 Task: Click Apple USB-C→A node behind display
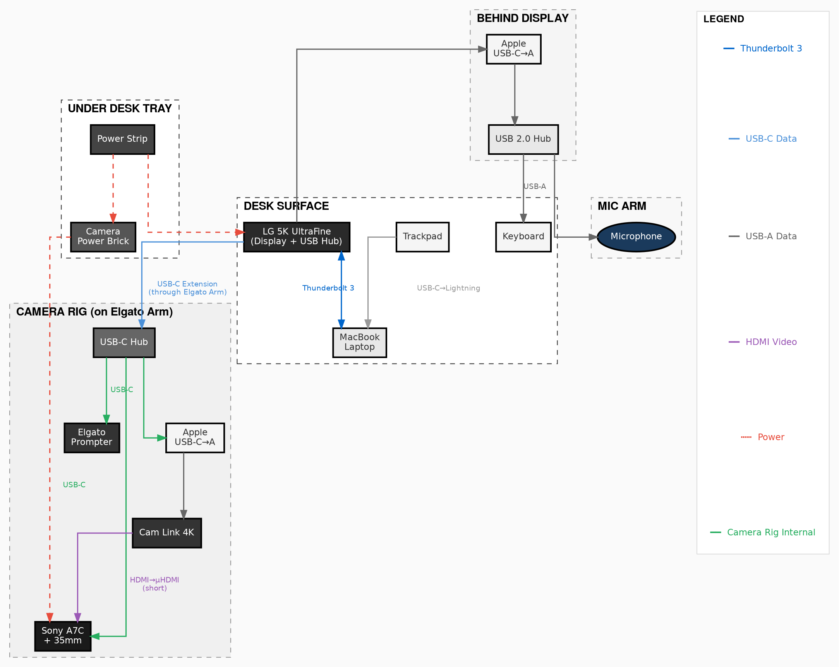click(x=513, y=49)
